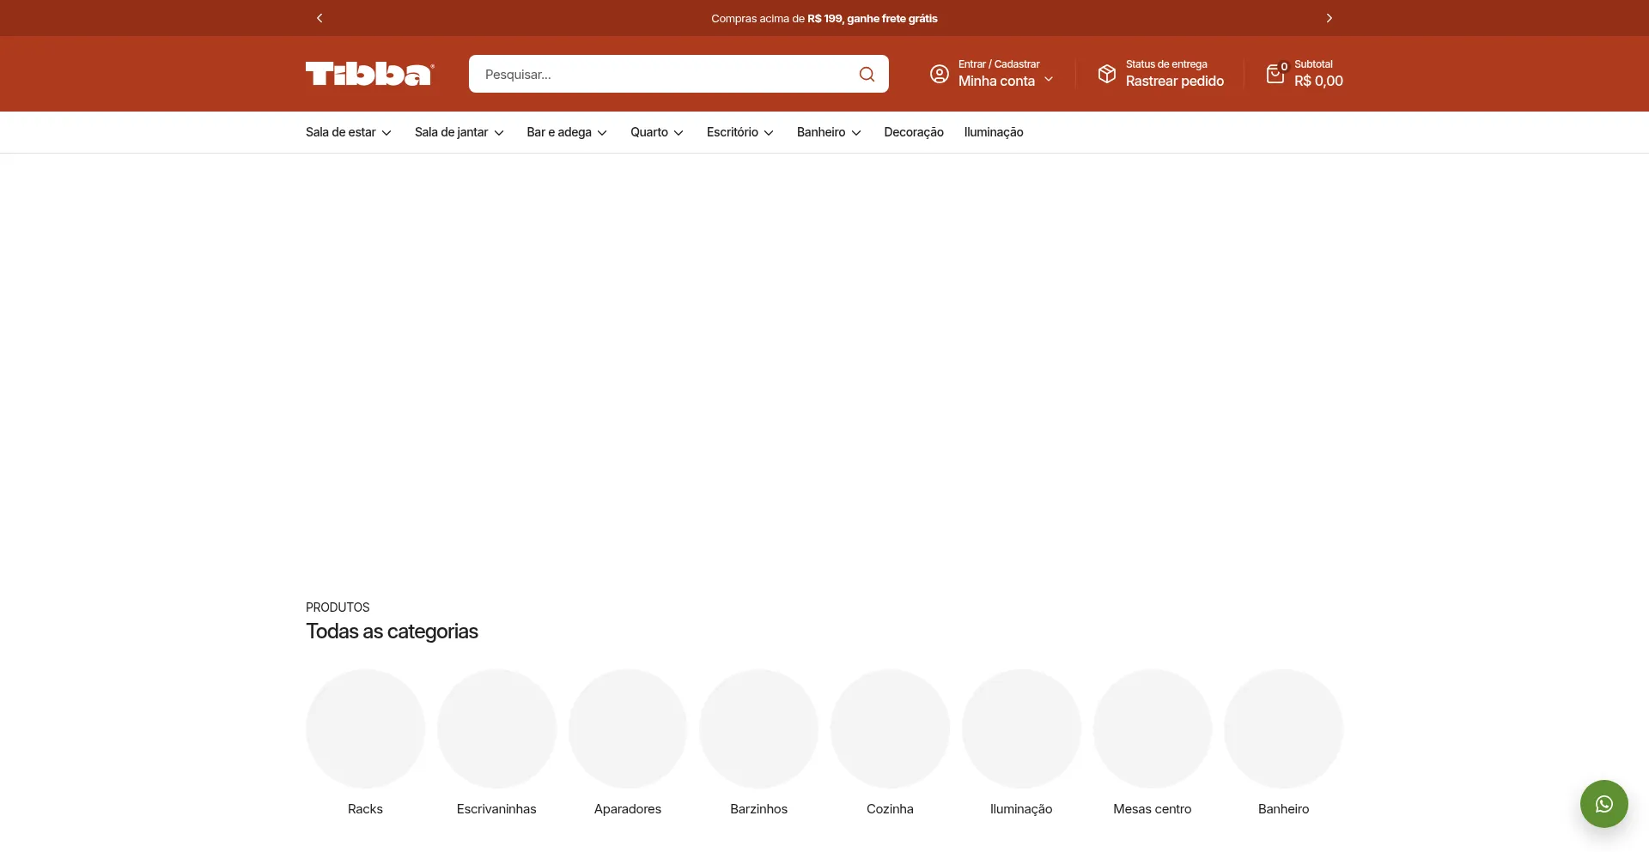Click the search magnifier icon

click(867, 75)
